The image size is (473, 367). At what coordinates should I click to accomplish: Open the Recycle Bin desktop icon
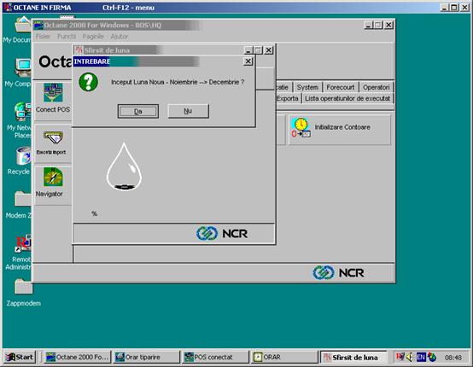tap(24, 156)
